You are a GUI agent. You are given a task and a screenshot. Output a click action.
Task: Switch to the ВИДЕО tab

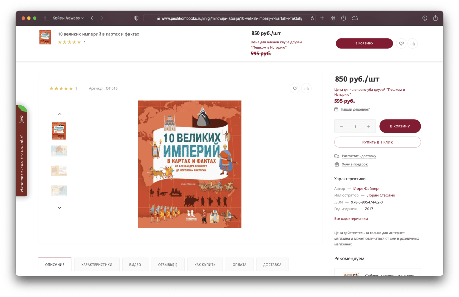pos(135,264)
